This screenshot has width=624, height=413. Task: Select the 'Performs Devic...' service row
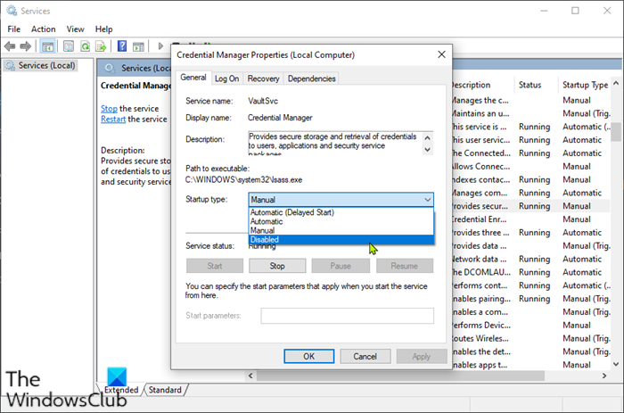coord(531,325)
